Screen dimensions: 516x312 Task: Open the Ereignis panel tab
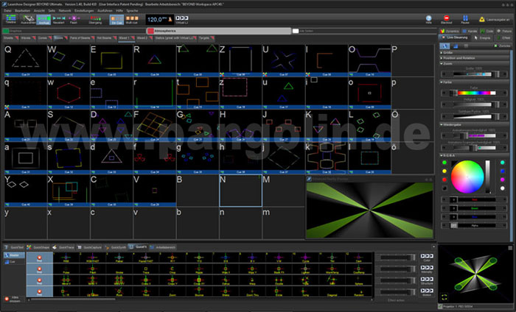pyautogui.click(x=482, y=38)
